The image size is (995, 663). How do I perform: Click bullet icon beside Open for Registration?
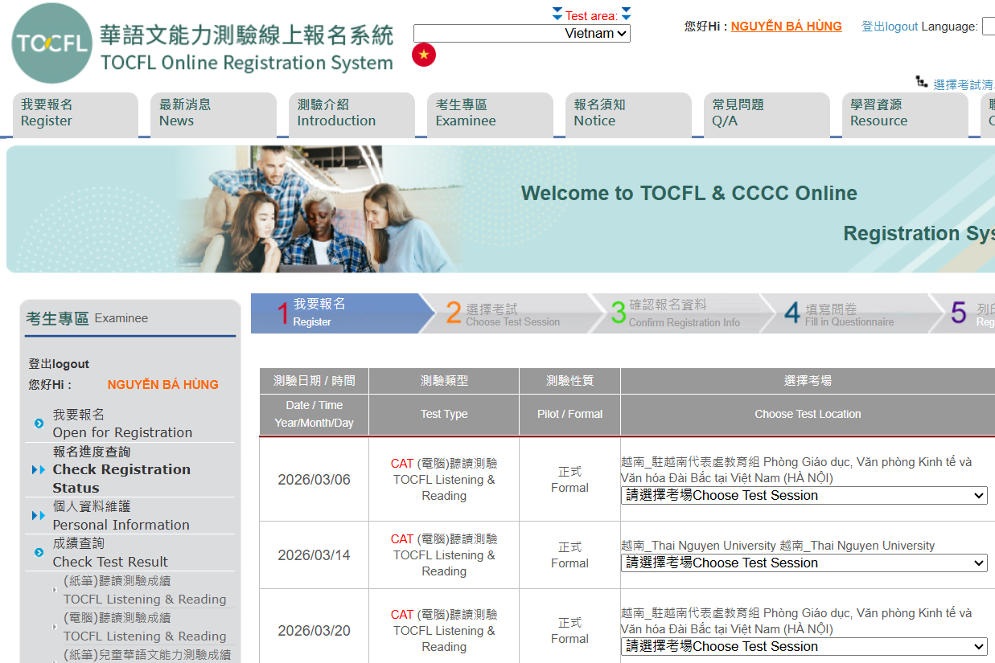click(39, 424)
